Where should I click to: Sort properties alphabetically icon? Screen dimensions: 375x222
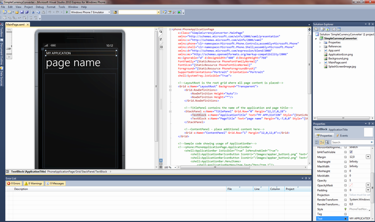[322, 143]
